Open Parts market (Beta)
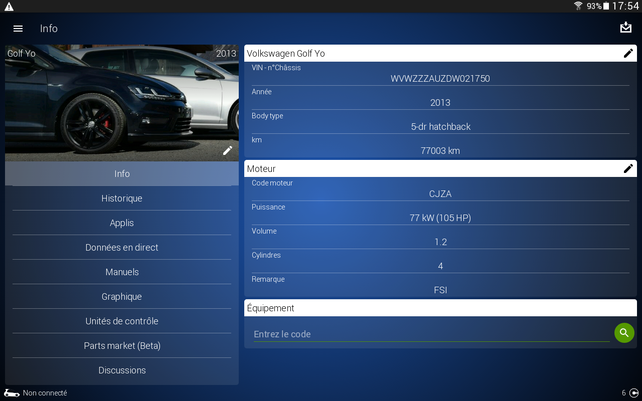The height and width of the screenshot is (401, 642). click(122, 345)
